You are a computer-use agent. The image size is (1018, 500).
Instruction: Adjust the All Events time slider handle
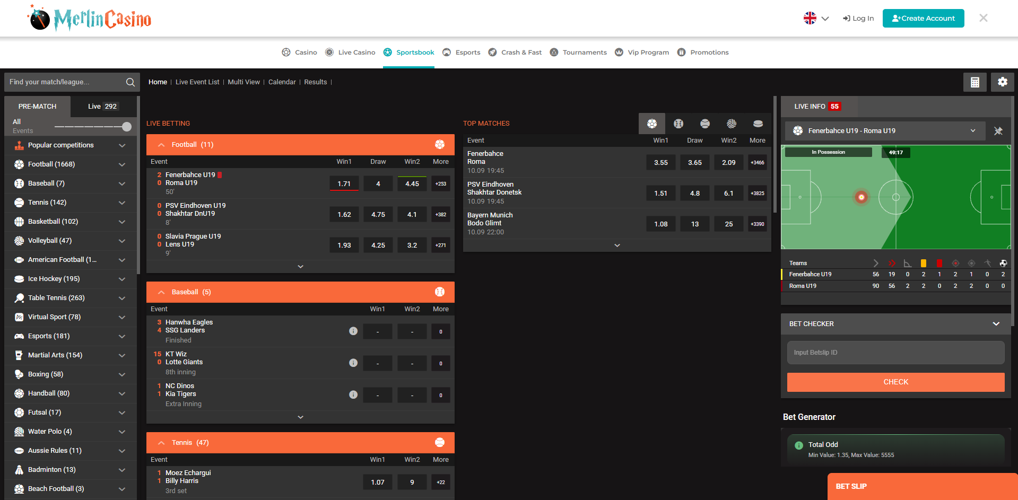click(127, 127)
